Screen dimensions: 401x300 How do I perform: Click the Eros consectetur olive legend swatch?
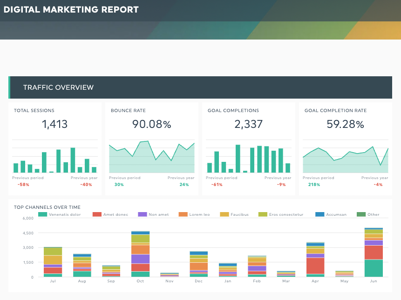263,214
